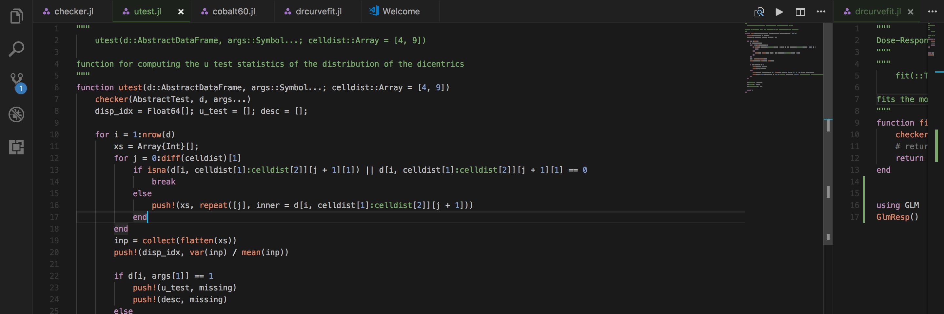Click on 'else' keyword at line 15
944x314 pixels.
tap(142, 193)
